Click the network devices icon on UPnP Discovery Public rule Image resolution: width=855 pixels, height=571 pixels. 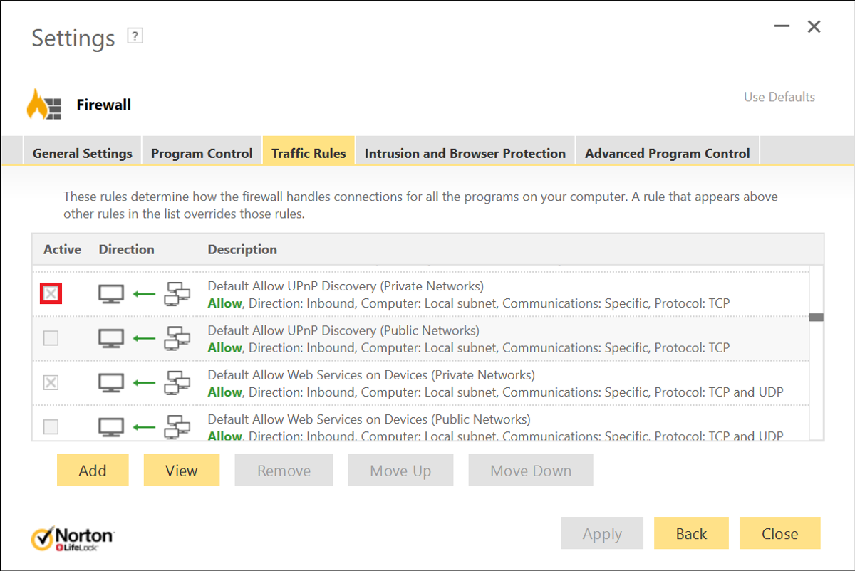coord(177,337)
